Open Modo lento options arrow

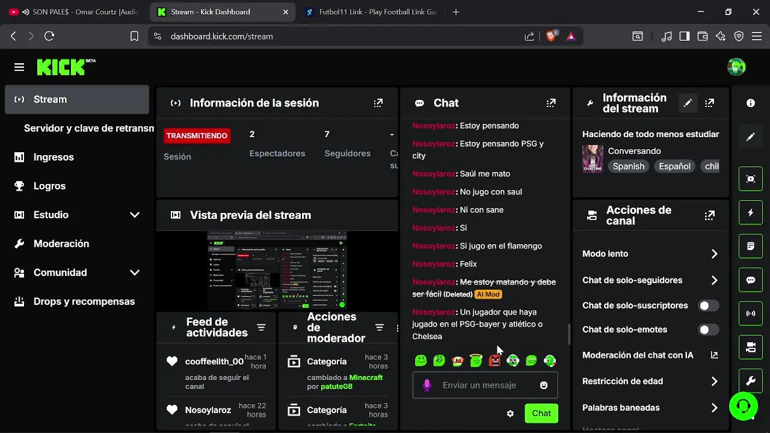tap(714, 254)
